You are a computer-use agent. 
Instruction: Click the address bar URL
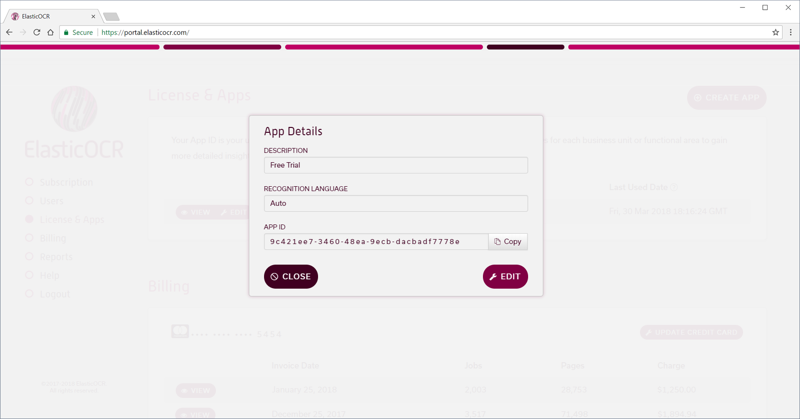point(145,32)
